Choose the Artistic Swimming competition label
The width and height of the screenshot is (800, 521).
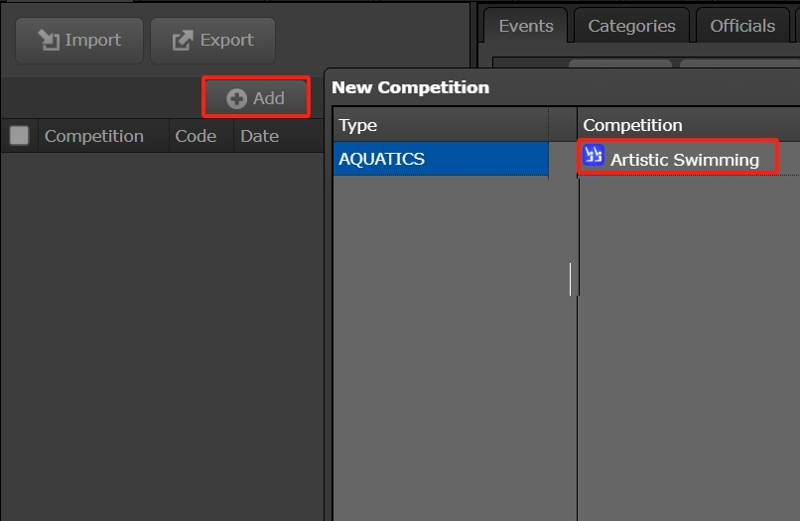(x=685, y=160)
